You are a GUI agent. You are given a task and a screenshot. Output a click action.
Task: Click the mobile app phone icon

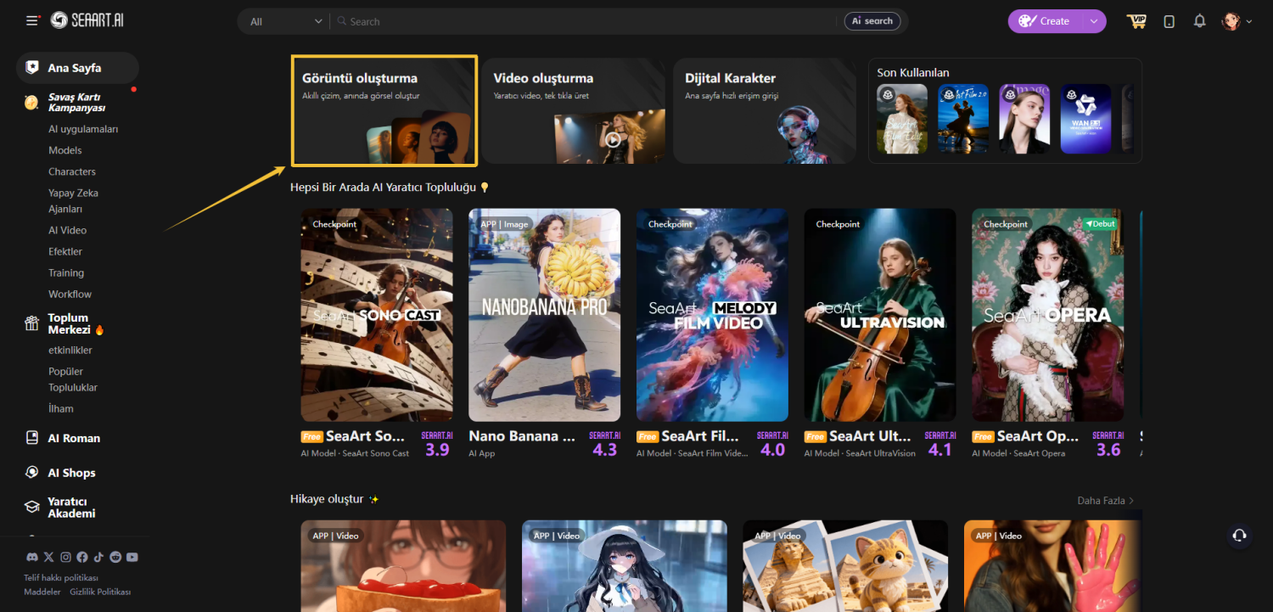tap(1169, 21)
